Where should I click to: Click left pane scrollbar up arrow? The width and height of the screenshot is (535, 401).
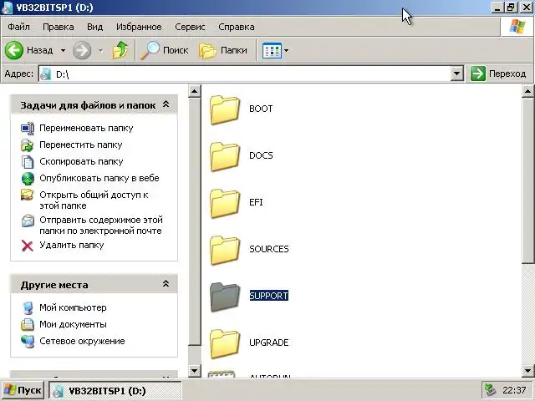tap(194, 91)
